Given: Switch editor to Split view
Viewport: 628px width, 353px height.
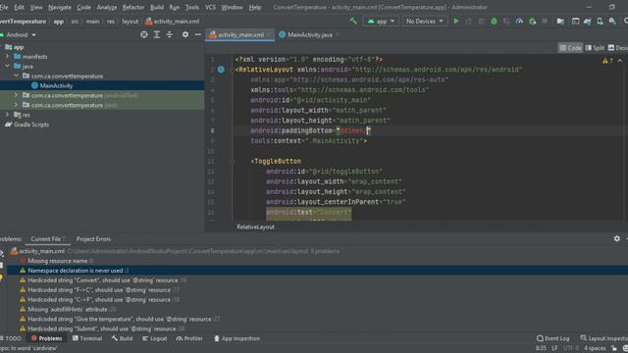Looking at the screenshot, I should 595,48.
